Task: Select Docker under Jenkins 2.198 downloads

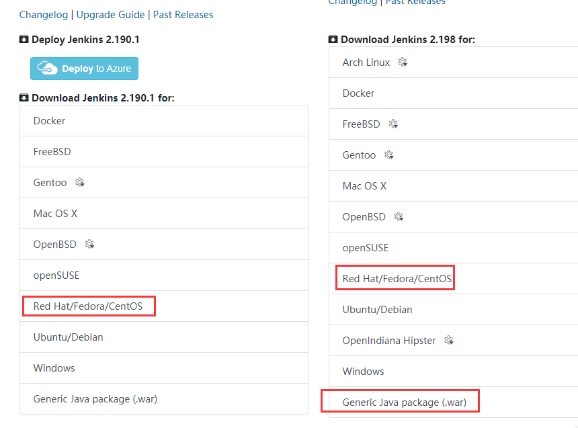Action: (454, 93)
